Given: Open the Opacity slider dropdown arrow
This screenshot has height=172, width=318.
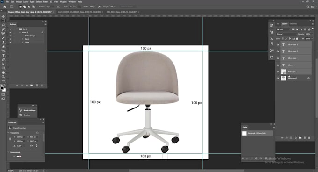Looking at the screenshot, I should tap(312, 34).
